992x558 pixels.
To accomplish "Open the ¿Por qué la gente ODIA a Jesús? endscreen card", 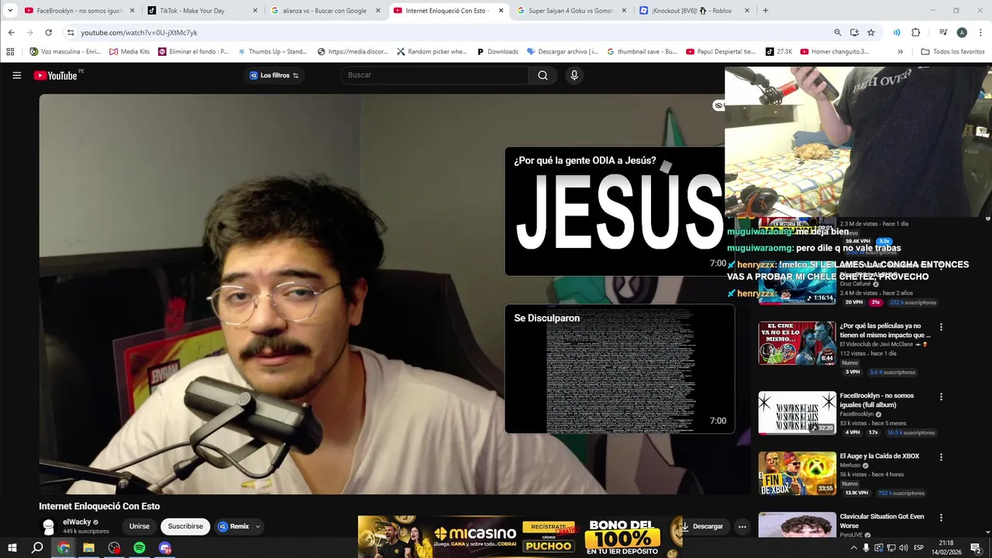I will tap(615, 211).
